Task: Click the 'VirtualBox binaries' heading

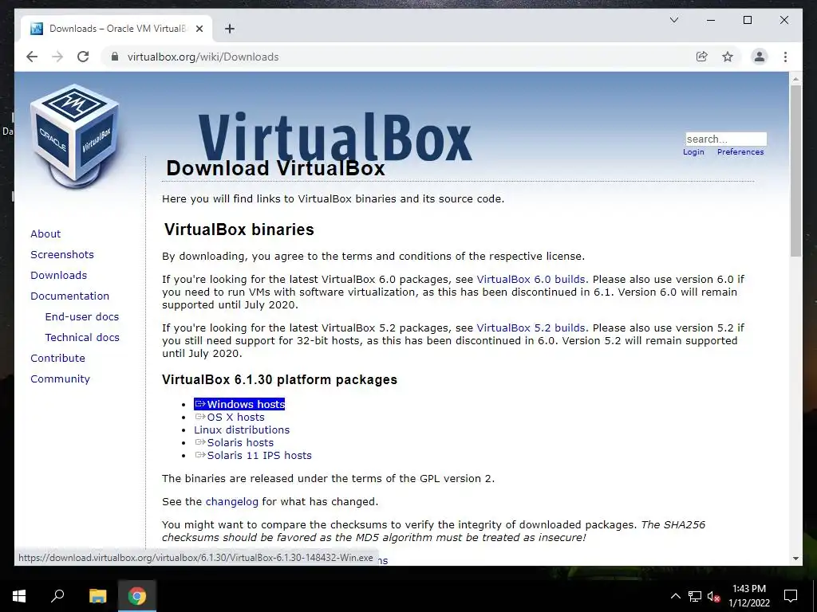Action: [239, 229]
